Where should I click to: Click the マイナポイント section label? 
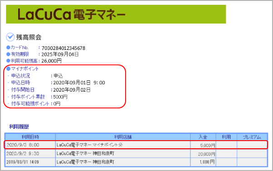(x=25, y=68)
